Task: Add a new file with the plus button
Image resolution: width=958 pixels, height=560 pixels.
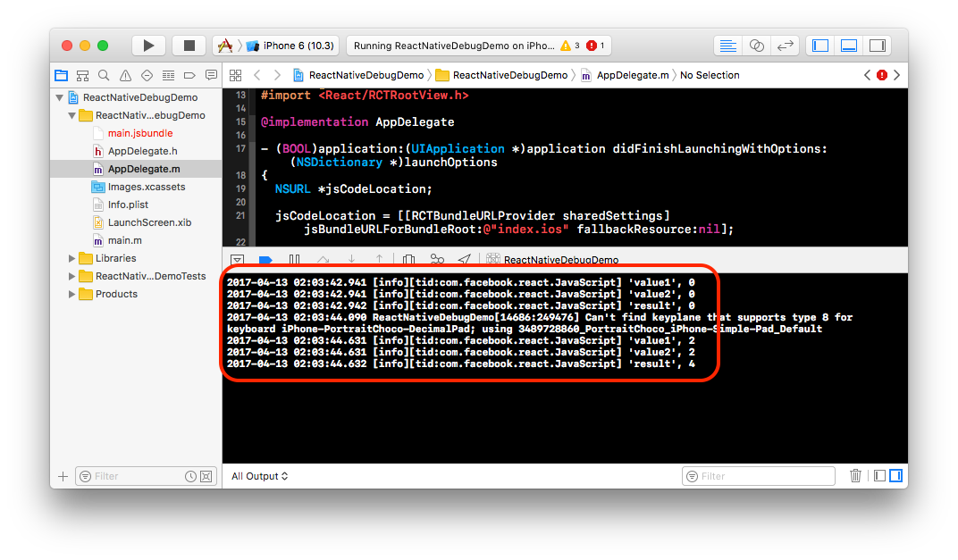Action: [x=63, y=476]
